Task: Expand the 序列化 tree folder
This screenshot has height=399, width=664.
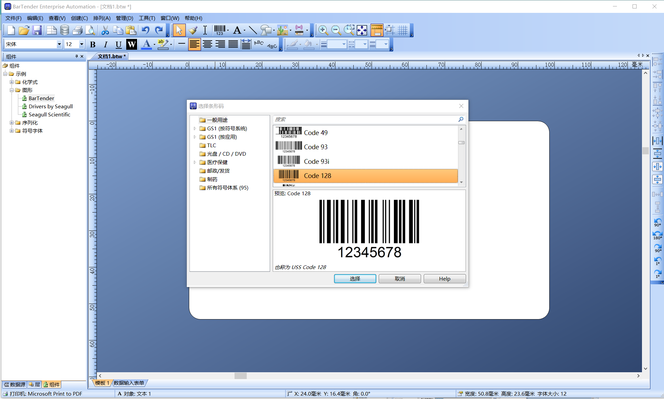Action: [x=12, y=123]
